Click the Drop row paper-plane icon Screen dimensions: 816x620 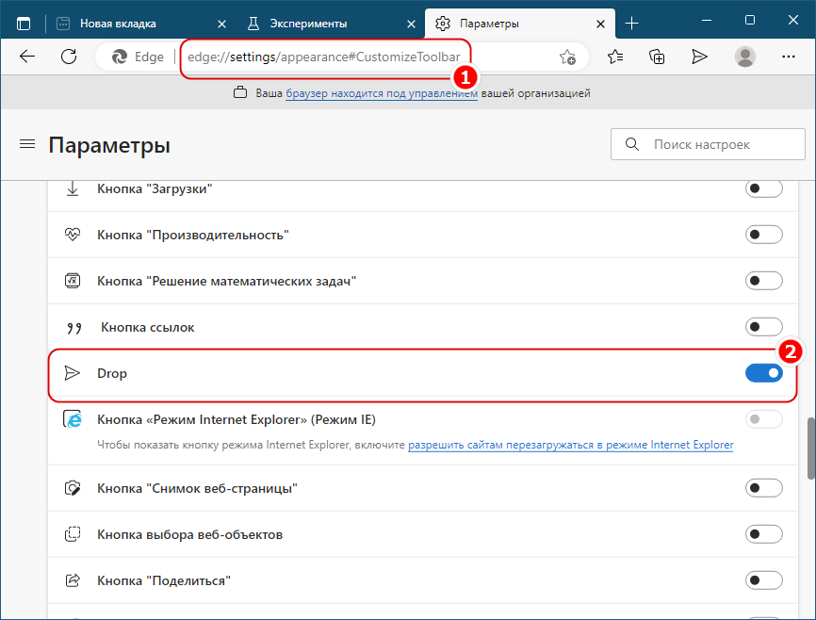click(73, 373)
